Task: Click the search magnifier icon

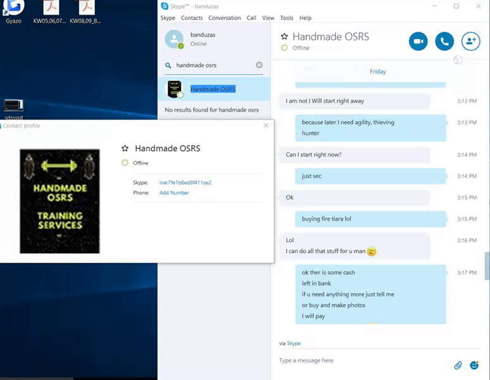Action: [x=168, y=65]
